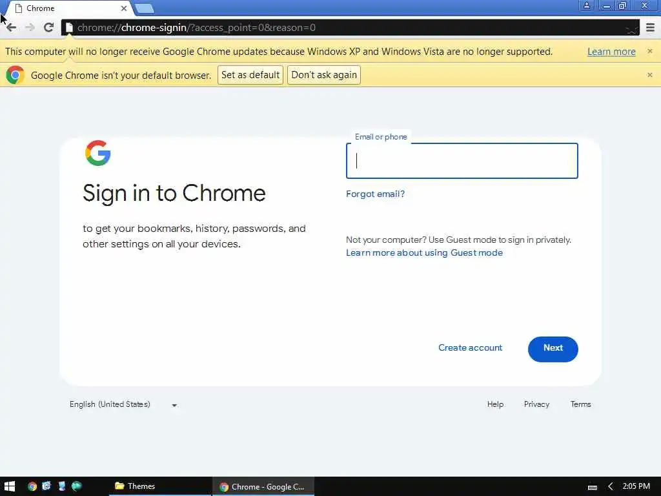The height and width of the screenshot is (496, 661).
Task: Close the Chrome tab
Action: tap(124, 8)
